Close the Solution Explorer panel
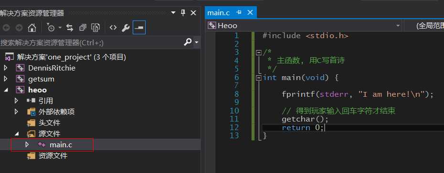Viewport: 444px width, 173px height. 193,13
